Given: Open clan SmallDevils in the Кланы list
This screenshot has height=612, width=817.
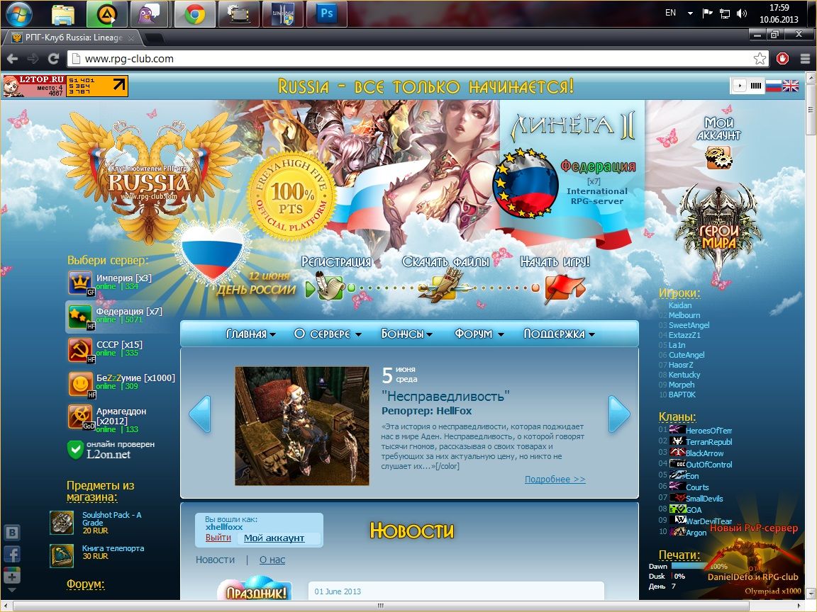Looking at the screenshot, I should 704,499.
